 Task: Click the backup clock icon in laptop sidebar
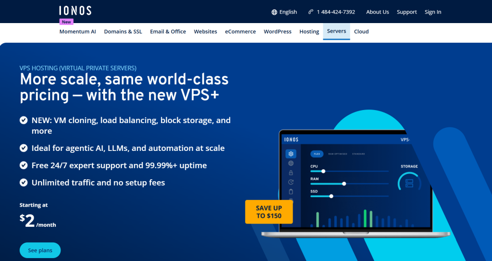[291, 182]
